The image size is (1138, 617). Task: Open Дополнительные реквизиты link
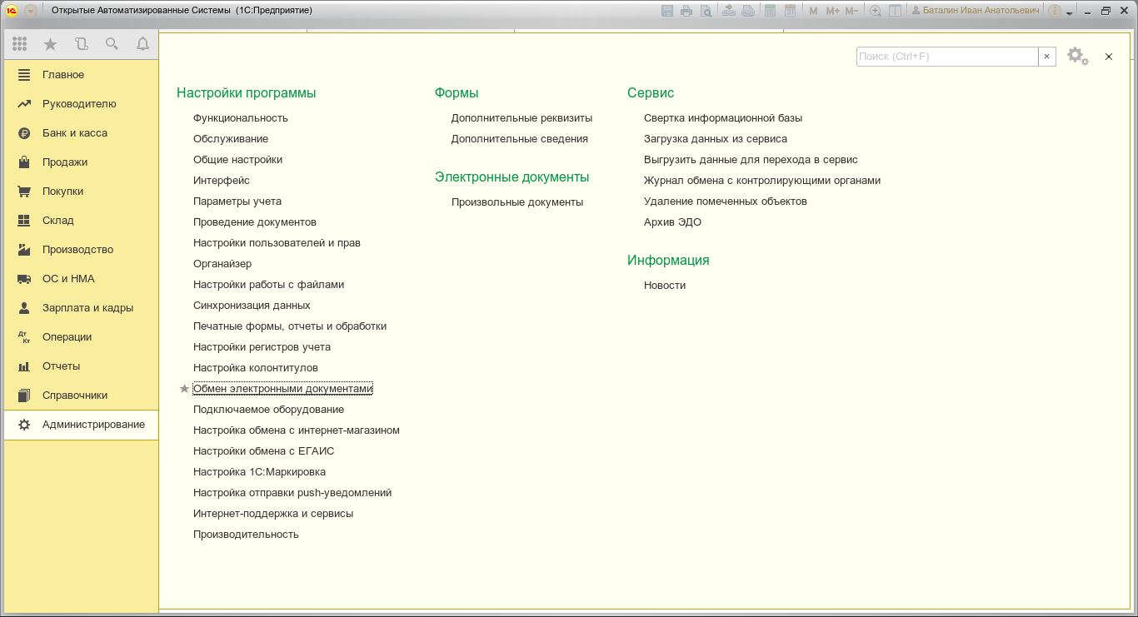(522, 118)
